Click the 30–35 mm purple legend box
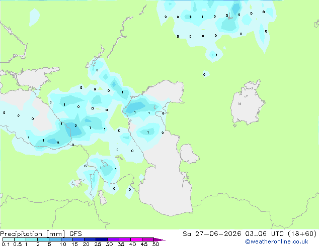 (113, 239)
